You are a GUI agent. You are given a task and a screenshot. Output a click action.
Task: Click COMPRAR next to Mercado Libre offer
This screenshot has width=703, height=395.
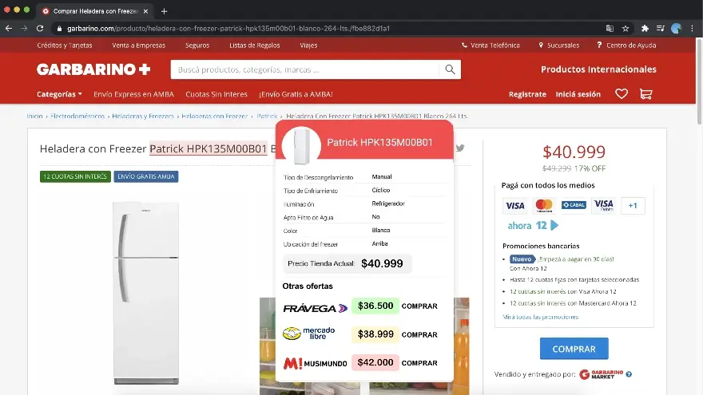click(x=419, y=335)
